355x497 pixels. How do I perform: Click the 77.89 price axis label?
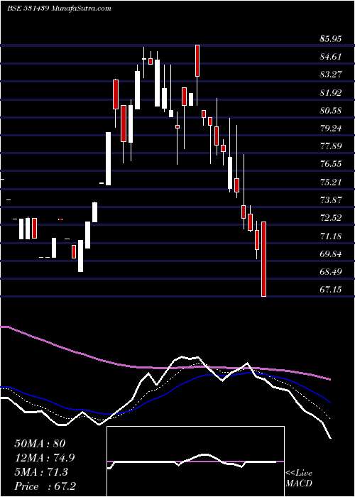click(331, 146)
